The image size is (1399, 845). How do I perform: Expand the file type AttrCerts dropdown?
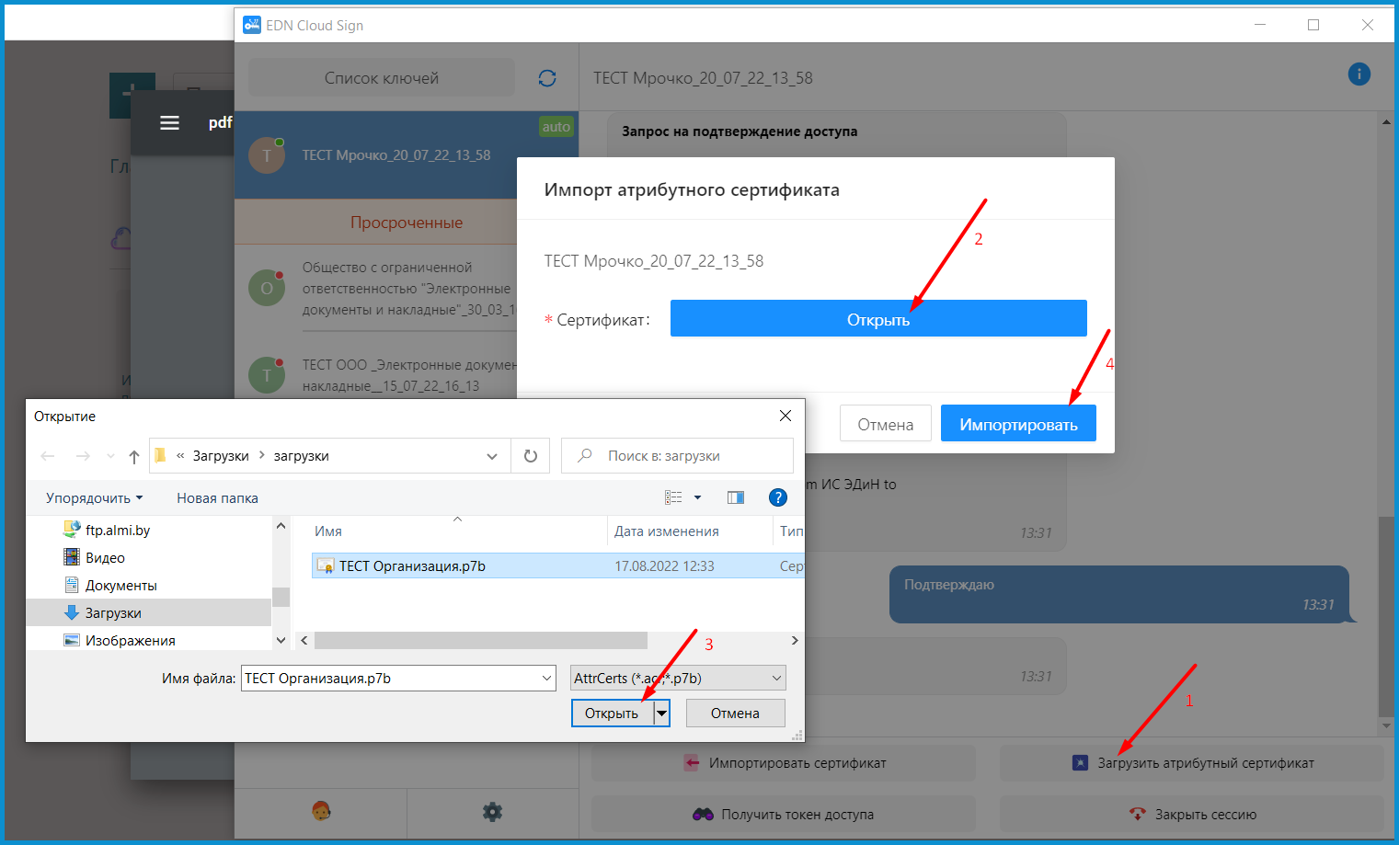pyautogui.click(x=776, y=679)
